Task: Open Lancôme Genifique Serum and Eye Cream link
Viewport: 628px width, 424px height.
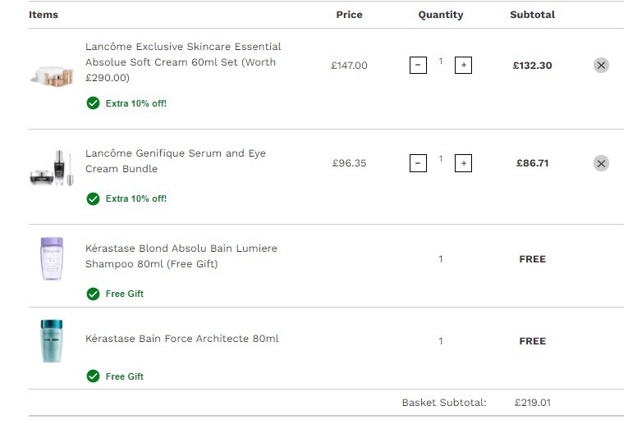Action: coord(176,161)
